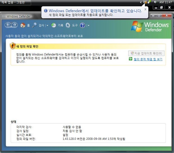Click the 검사 일정 status label
Viewport: 174px width, 153px height.
[x=23, y=131]
